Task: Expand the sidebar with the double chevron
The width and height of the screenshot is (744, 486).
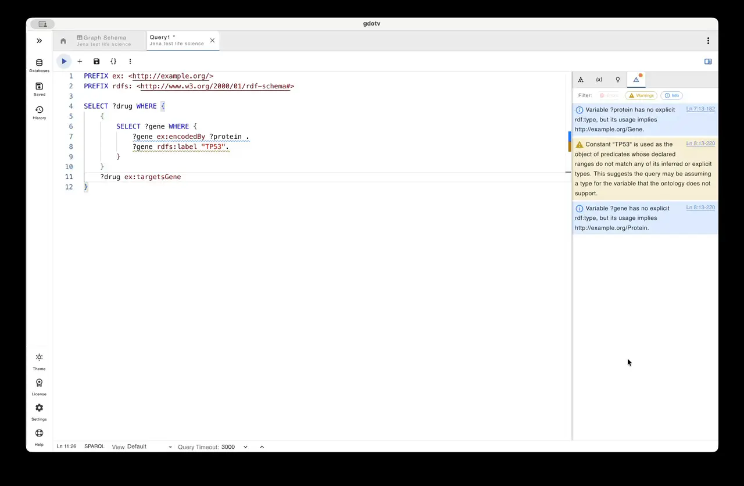Action: click(x=39, y=41)
